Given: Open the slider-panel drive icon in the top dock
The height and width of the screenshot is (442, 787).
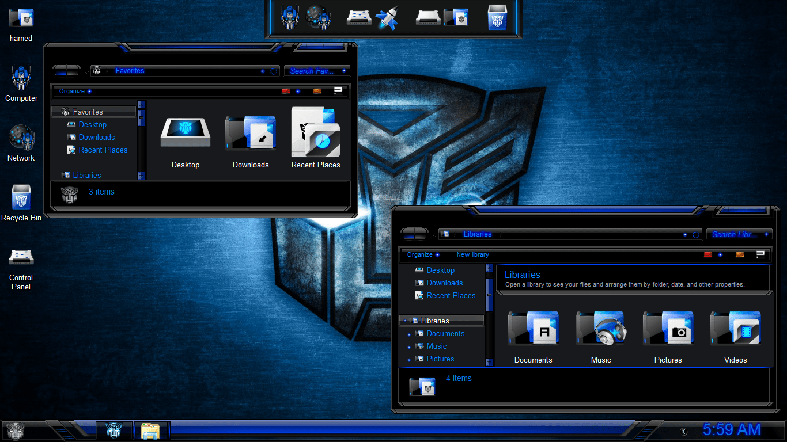Looking at the screenshot, I should pos(359,17).
